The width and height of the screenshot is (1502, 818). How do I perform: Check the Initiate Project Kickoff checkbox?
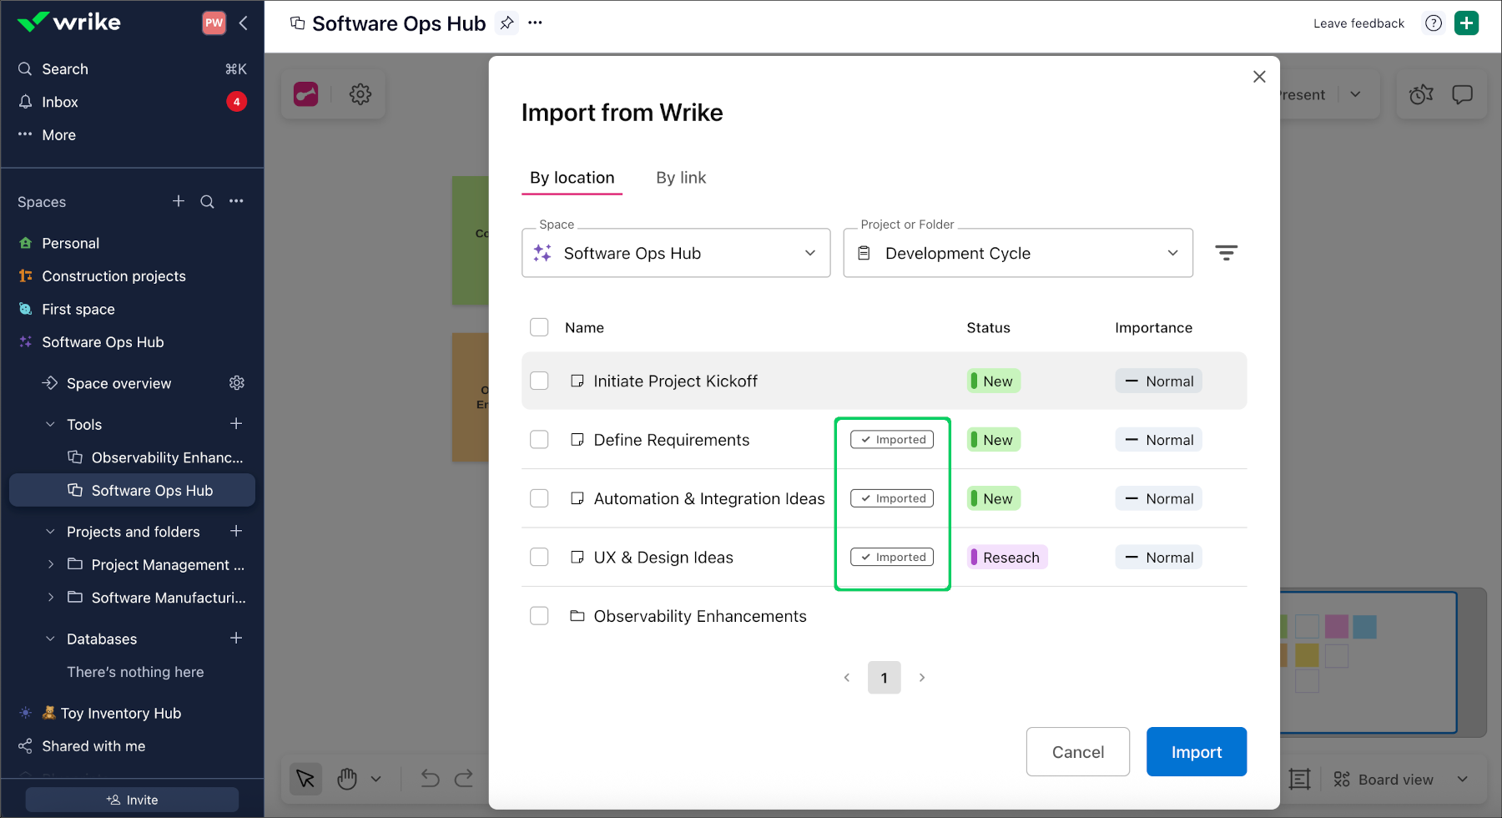(539, 381)
